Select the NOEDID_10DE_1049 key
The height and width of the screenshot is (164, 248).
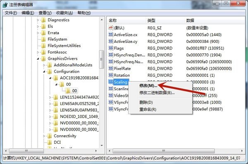[79, 117]
